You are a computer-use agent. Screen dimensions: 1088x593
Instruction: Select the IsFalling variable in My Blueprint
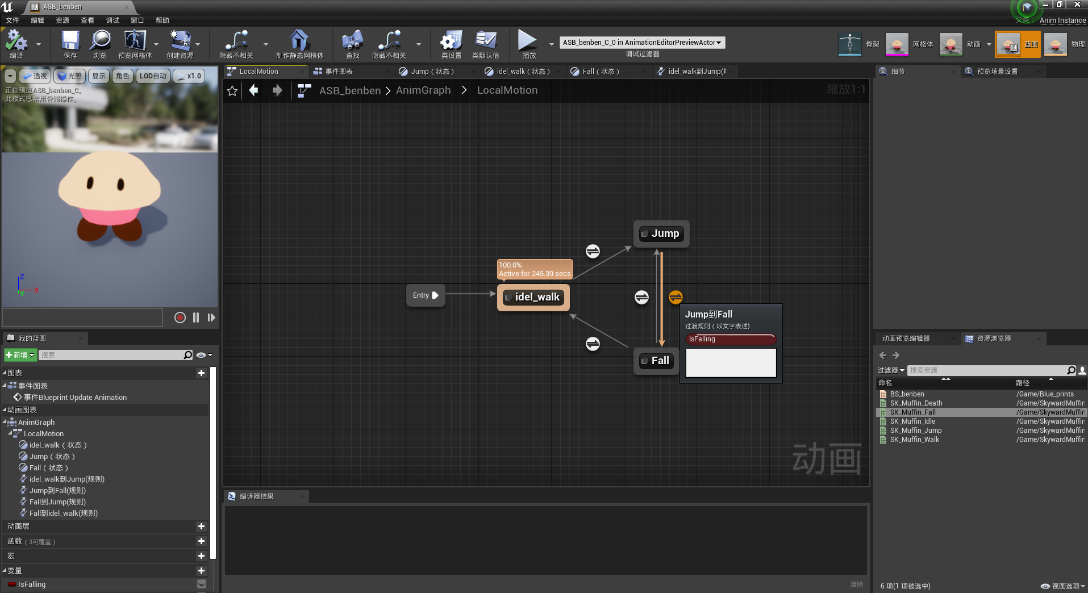32,584
